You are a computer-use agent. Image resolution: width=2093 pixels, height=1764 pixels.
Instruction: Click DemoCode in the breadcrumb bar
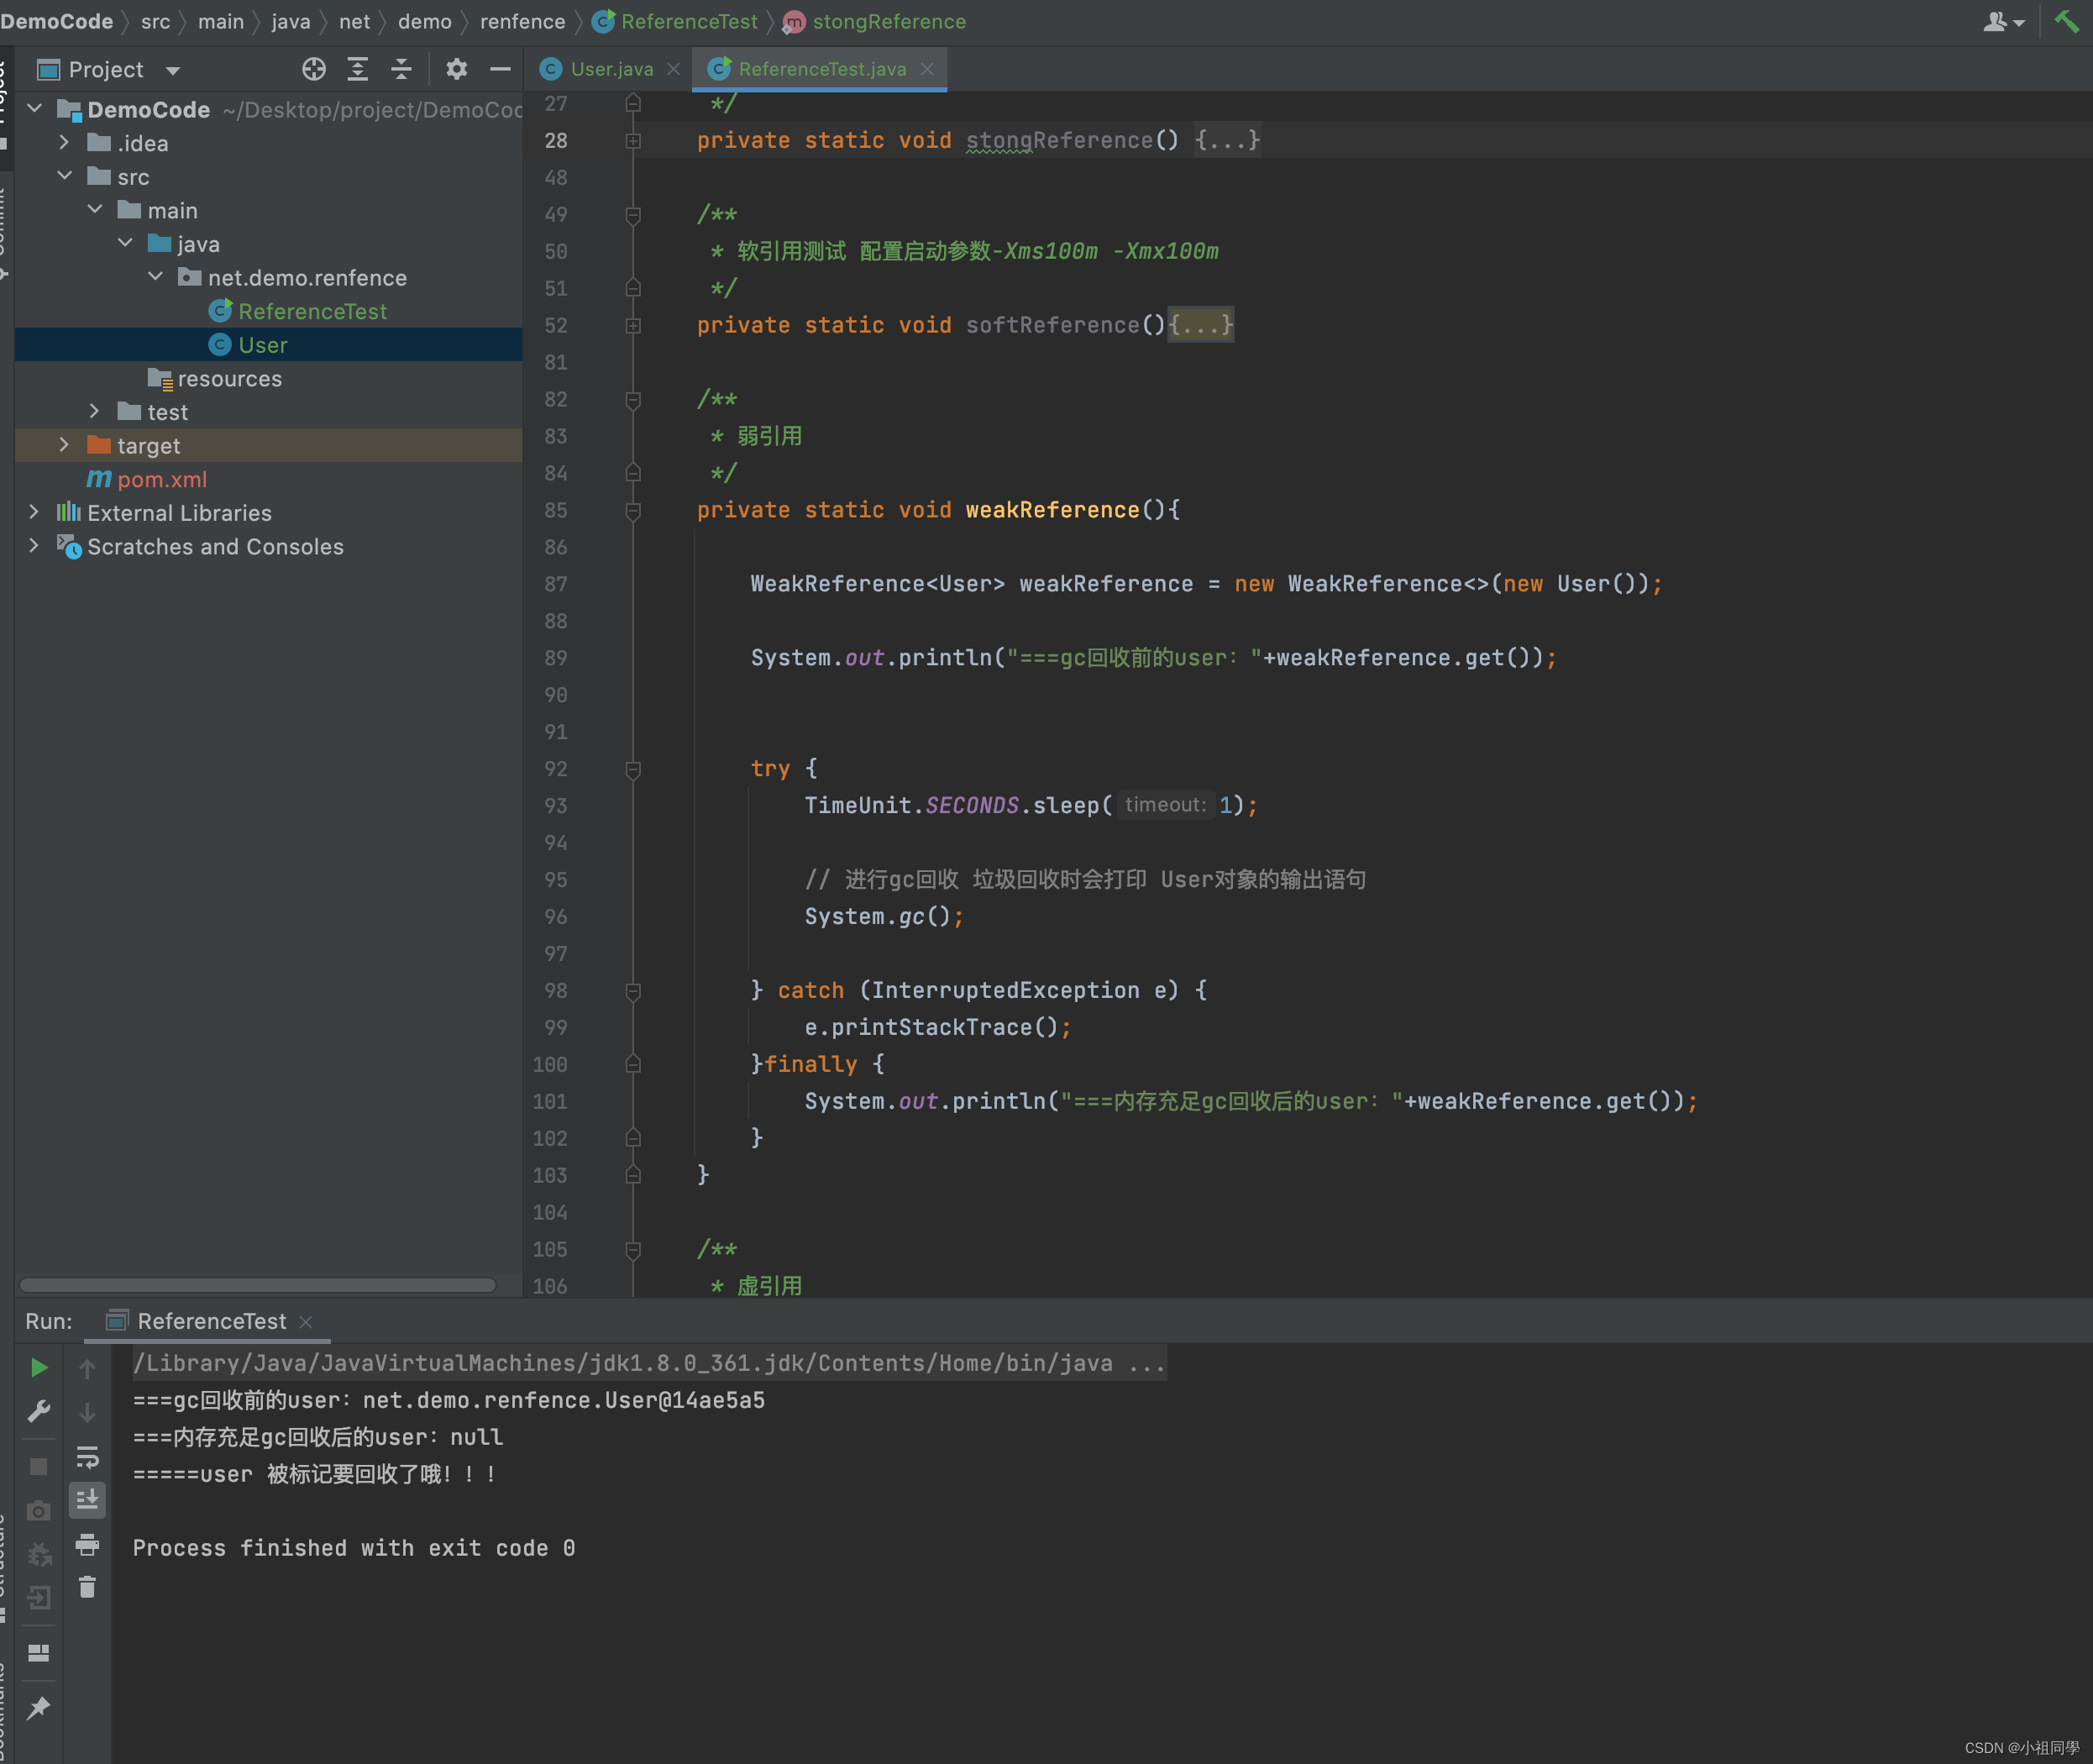coord(57,21)
